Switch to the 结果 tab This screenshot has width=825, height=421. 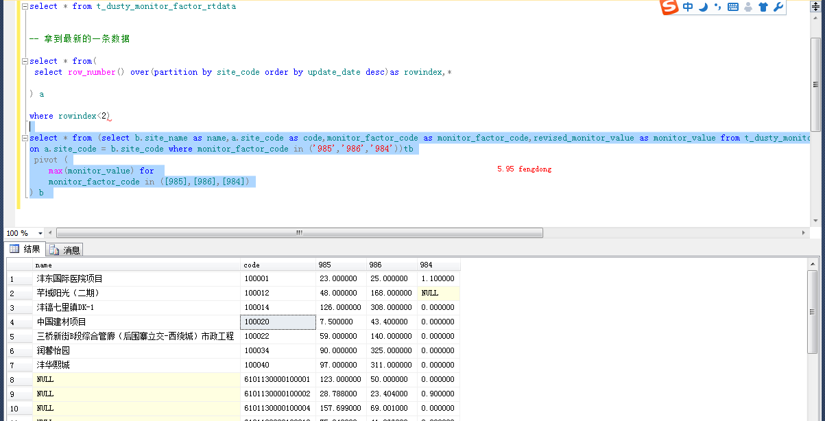coord(25,249)
